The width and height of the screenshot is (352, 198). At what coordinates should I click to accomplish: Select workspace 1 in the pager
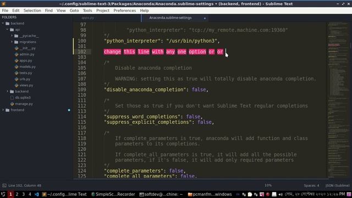point(10,194)
